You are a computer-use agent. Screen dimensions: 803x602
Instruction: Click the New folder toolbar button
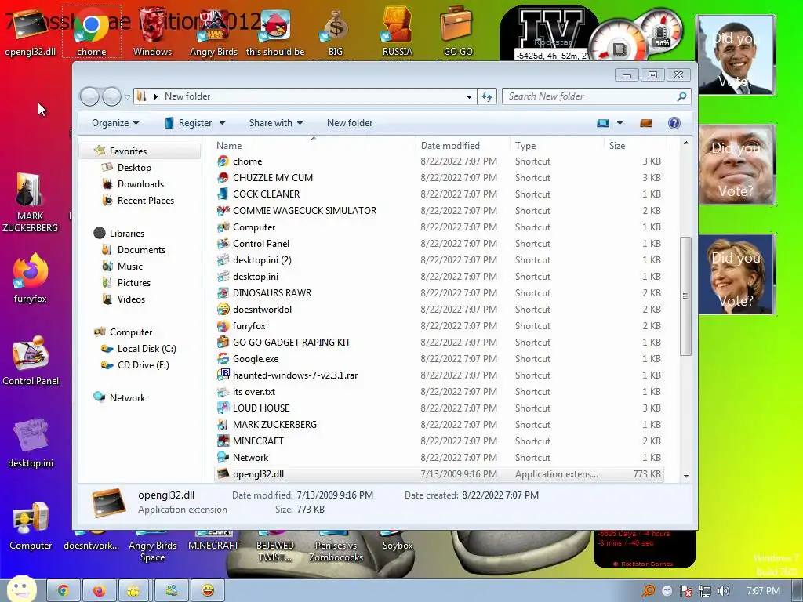coord(350,123)
